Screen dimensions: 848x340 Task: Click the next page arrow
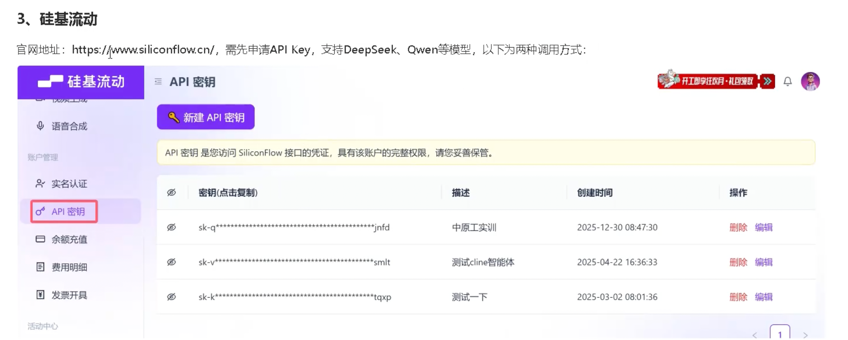tap(806, 335)
